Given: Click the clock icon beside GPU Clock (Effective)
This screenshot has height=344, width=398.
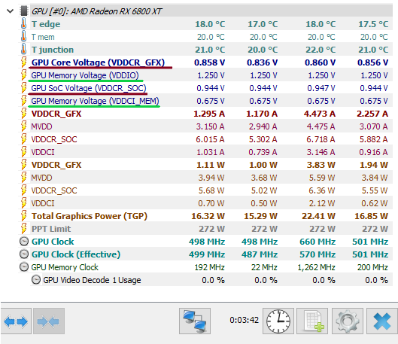Looking at the screenshot, I should (x=24, y=254).
